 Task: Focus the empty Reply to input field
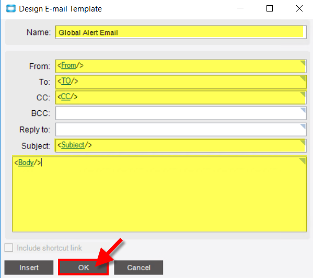181,130
